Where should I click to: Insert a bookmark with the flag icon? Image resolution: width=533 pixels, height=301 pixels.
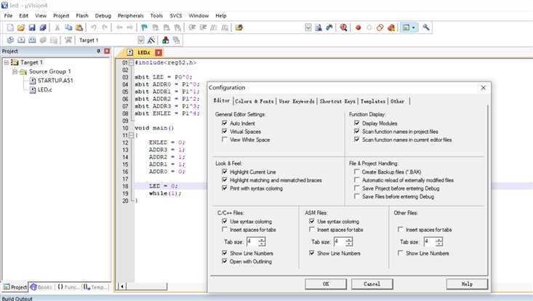144,28
